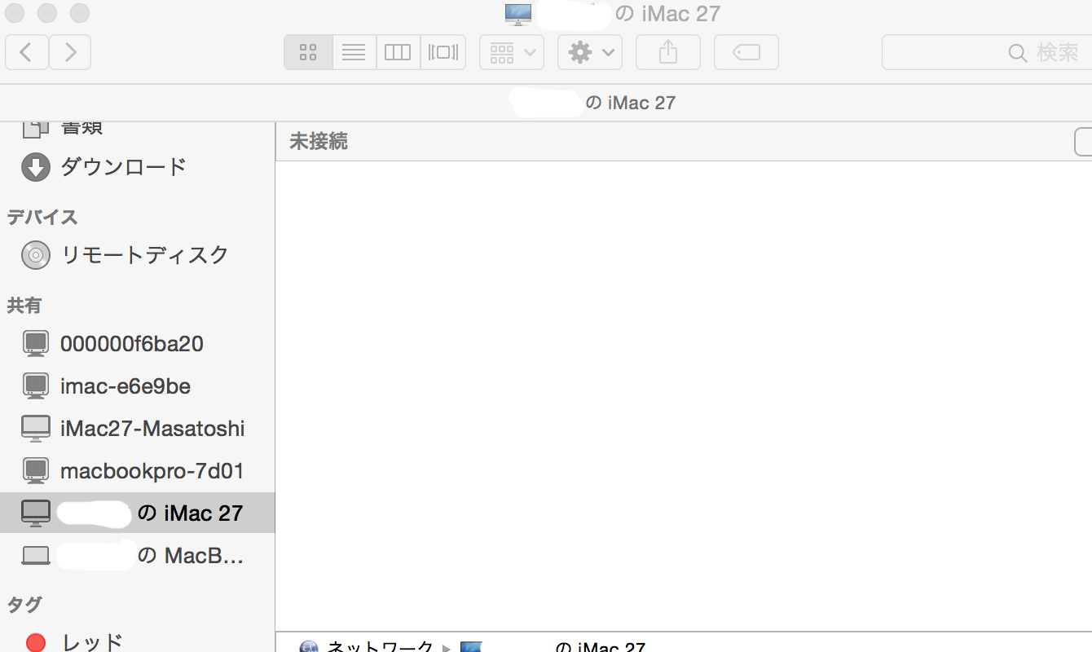Select the のMacB… laptop sidebar row

138,556
